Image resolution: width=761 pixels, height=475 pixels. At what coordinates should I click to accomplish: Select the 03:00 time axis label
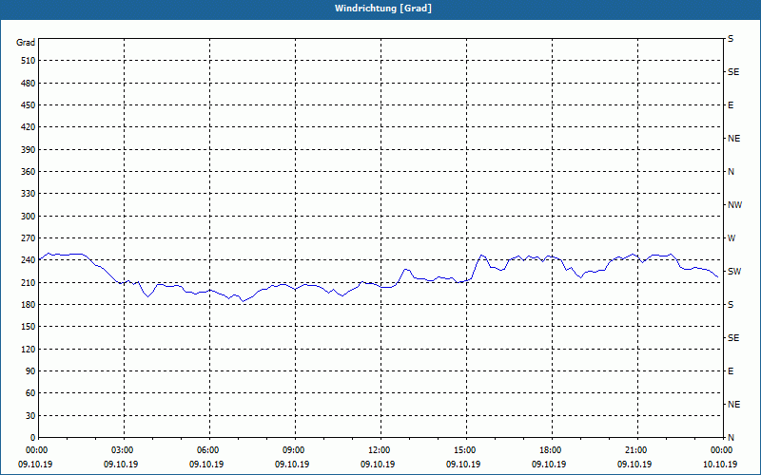(x=125, y=450)
